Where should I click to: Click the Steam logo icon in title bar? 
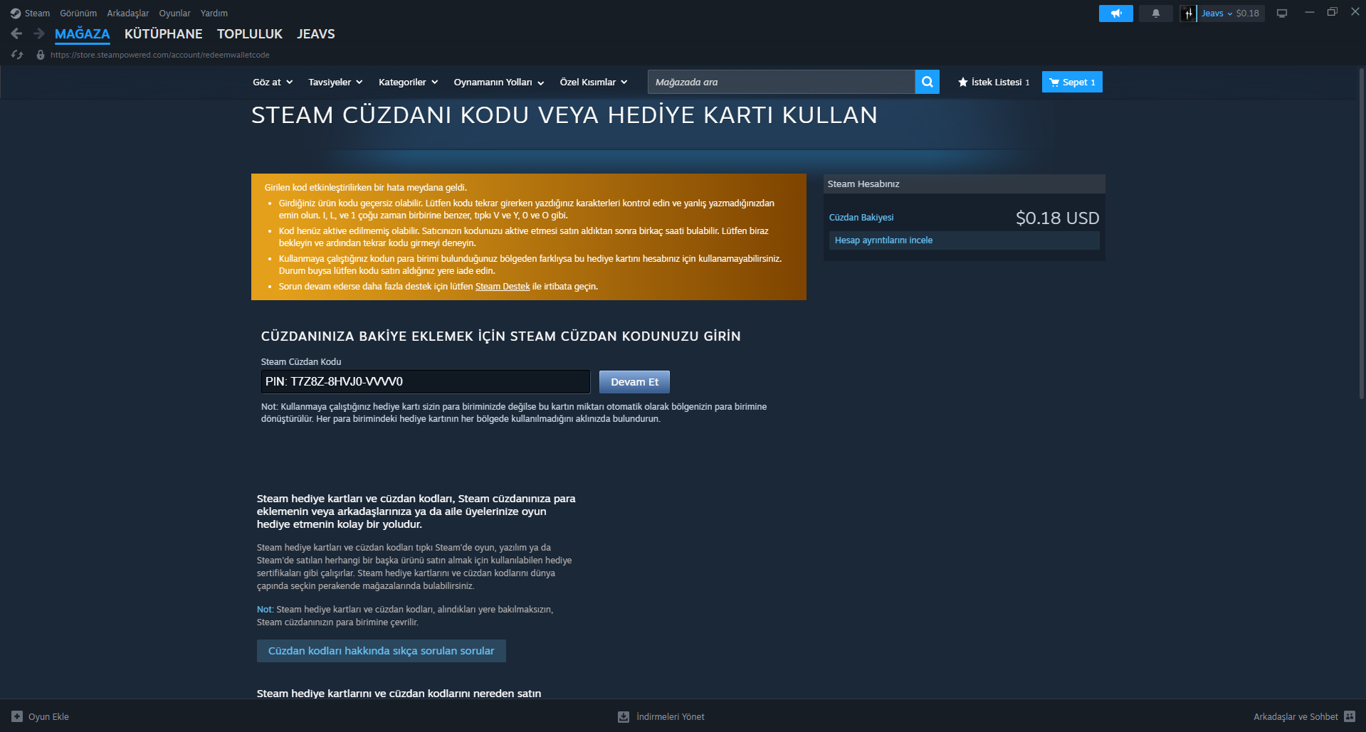(x=16, y=14)
